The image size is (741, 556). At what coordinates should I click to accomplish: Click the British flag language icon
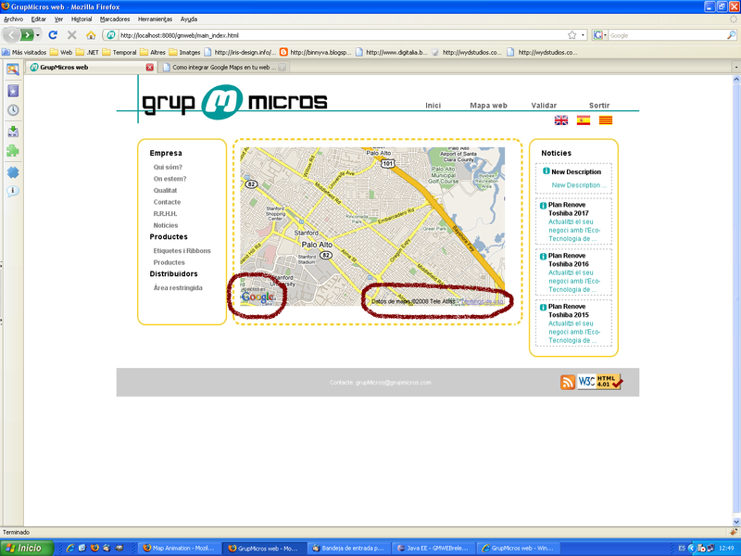(x=561, y=120)
